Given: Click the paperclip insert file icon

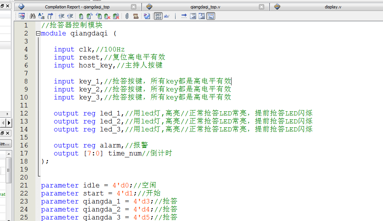Looking at the screenshot, I should point(127,16).
